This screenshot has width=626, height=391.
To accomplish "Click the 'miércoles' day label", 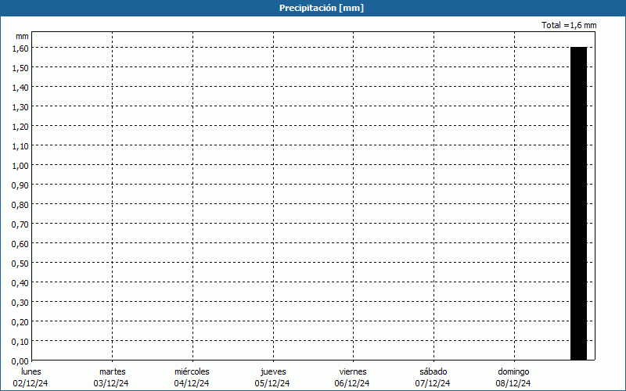I will tap(192, 371).
